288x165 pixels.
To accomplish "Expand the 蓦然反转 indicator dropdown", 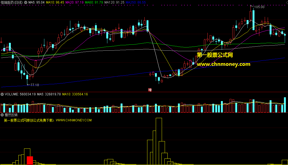I will click(2, 115).
